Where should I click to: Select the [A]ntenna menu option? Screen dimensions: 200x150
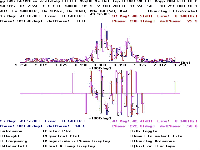coord(11,131)
